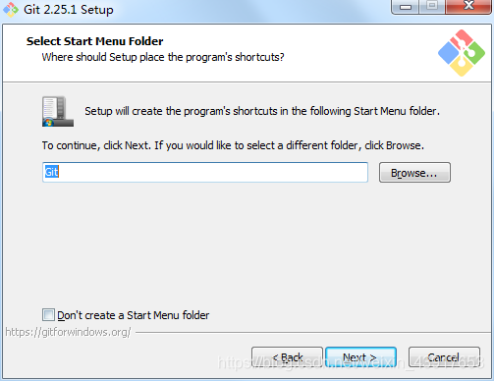The height and width of the screenshot is (381, 494).
Task: Click the "Where should Setup place" subtitle
Action: 163,57
